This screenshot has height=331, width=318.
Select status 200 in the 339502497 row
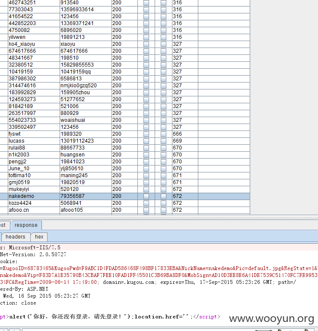(x=124, y=127)
